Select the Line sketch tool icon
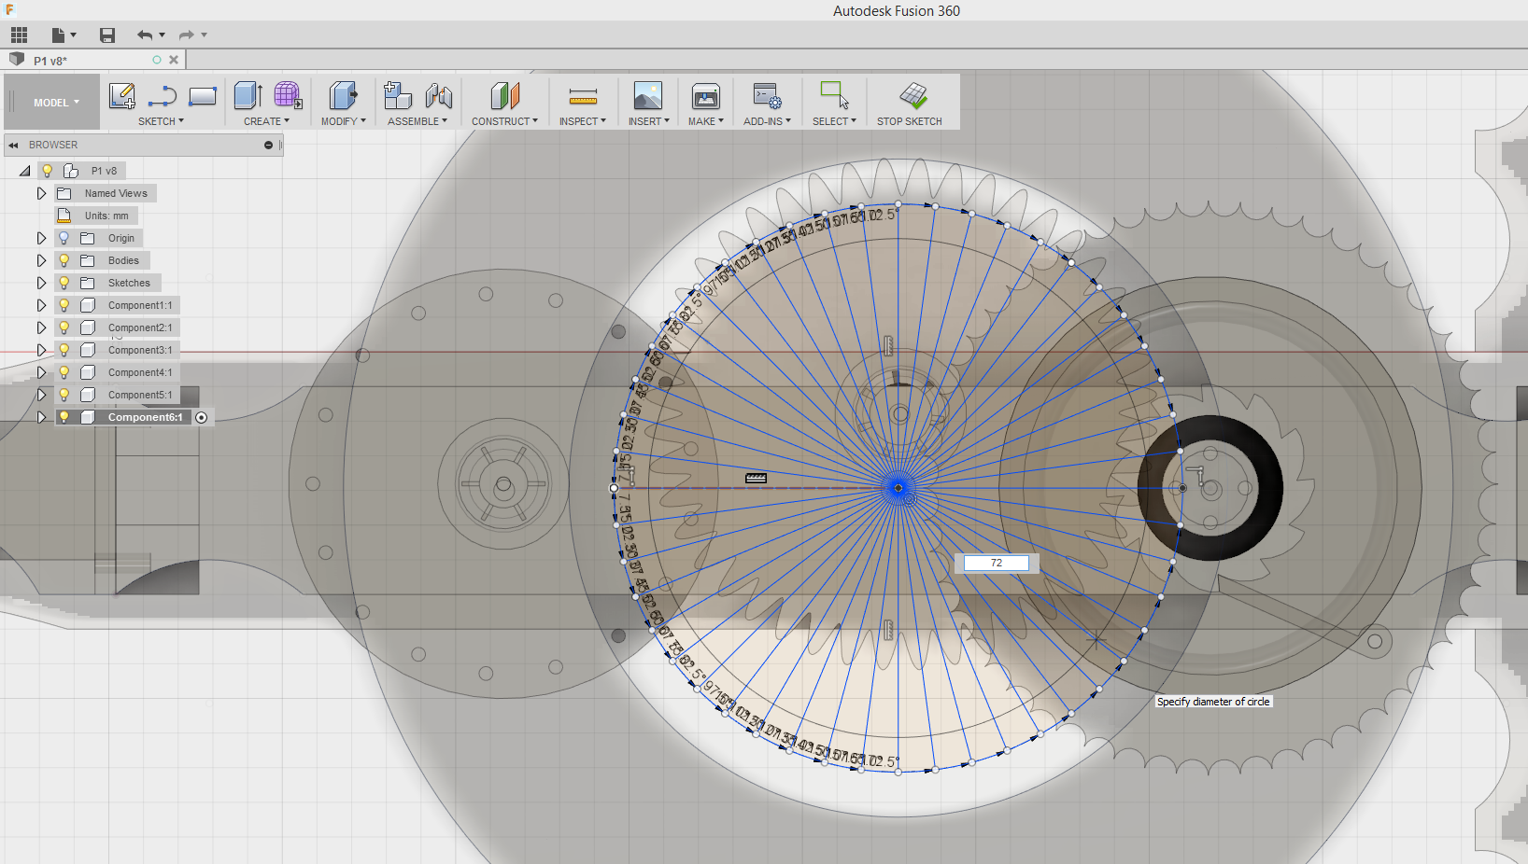Screen dimensions: 1528x864 [x=163, y=95]
